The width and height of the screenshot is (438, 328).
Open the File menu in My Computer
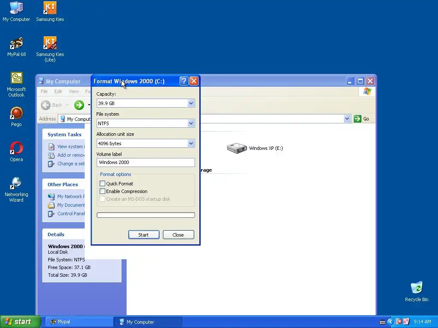click(x=44, y=91)
